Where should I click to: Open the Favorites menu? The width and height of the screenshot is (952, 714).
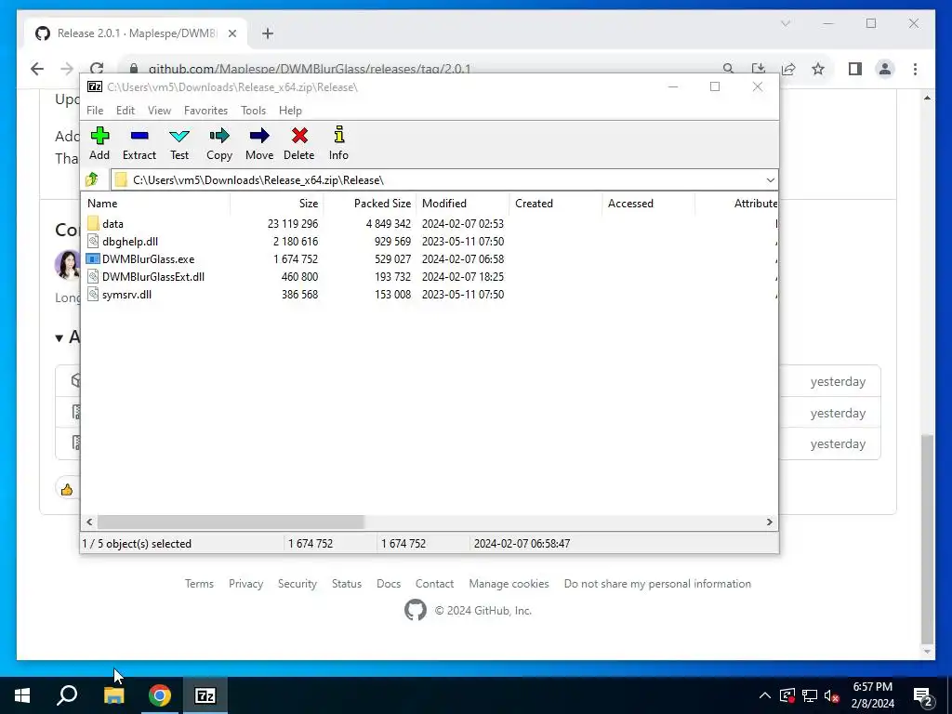[x=205, y=111]
